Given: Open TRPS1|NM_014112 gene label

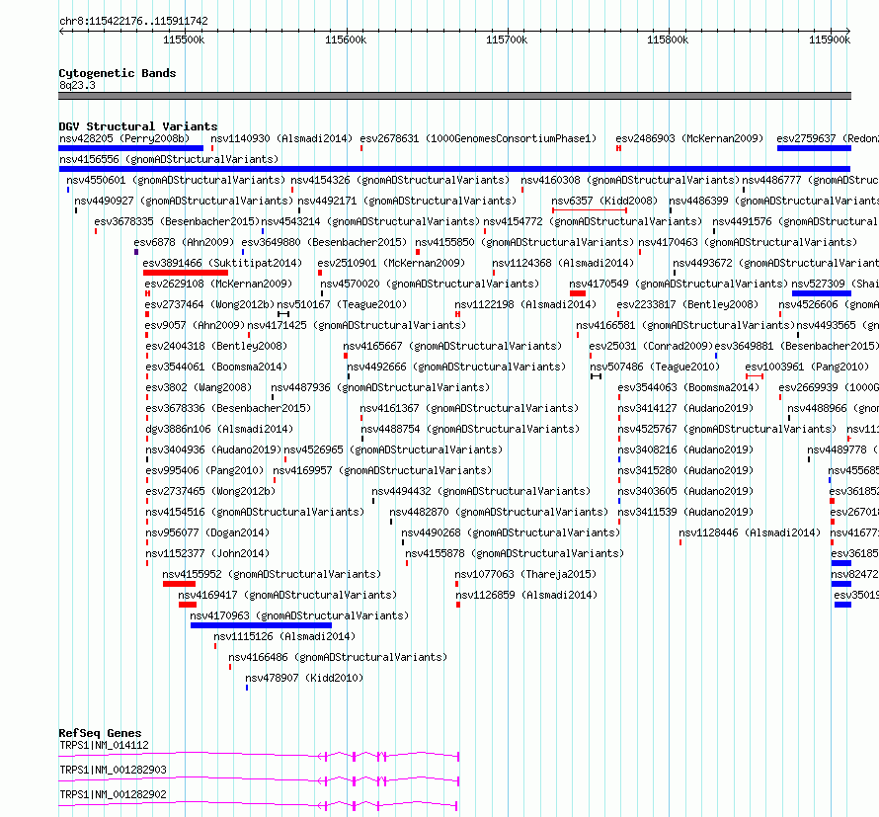Looking at the screenshot, I should pyautogui.click(x=105, y=745).
